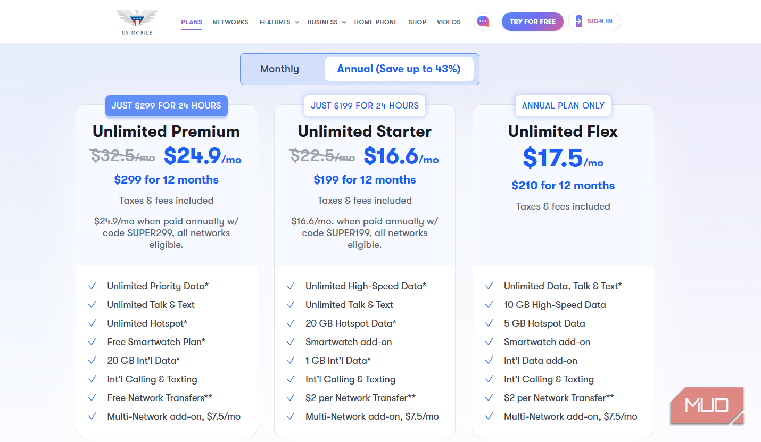The image size is (761, 442).
Task: Click the SUPER299 promo code note
Action: tap(166, 233)
